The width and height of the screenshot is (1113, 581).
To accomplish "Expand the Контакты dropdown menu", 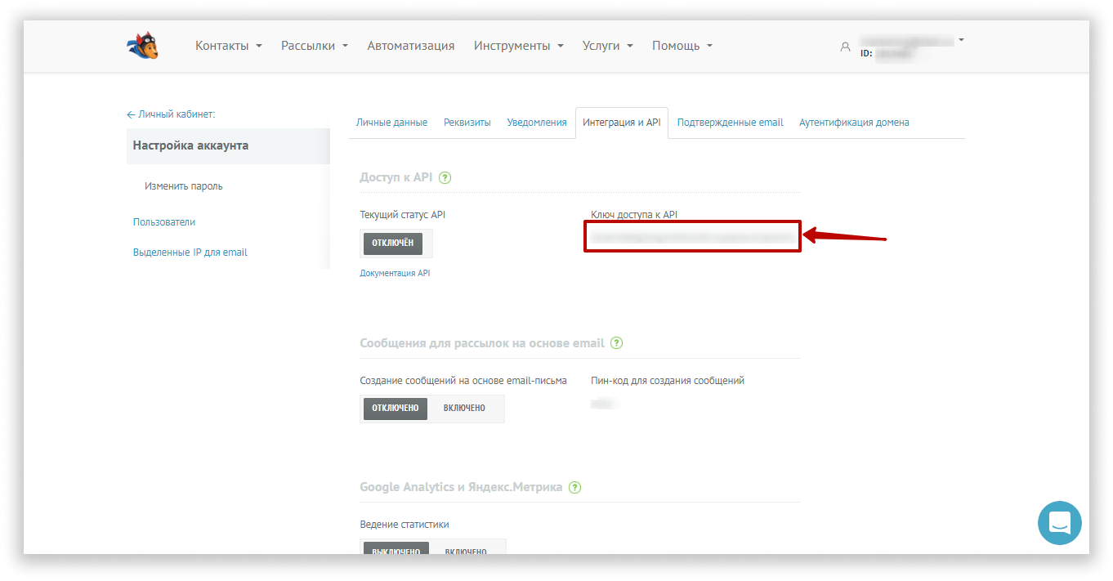I will point(228,46).
